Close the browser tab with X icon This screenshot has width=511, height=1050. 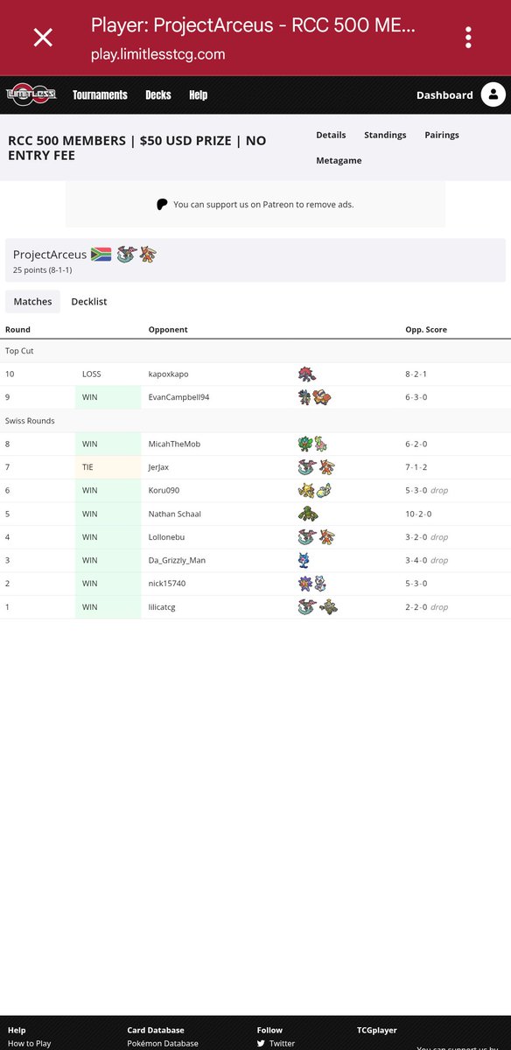43,37
